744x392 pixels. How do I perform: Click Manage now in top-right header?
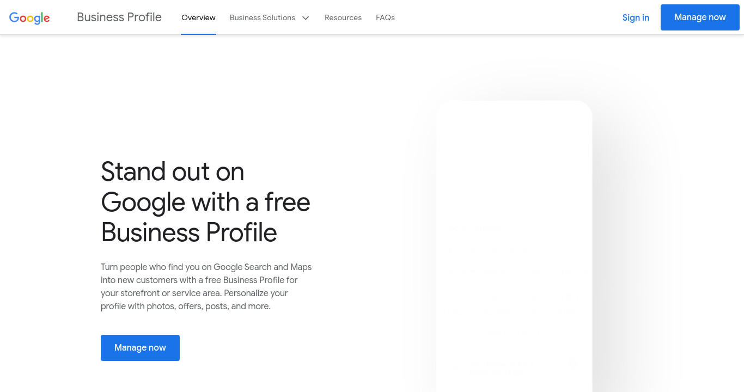700,17
